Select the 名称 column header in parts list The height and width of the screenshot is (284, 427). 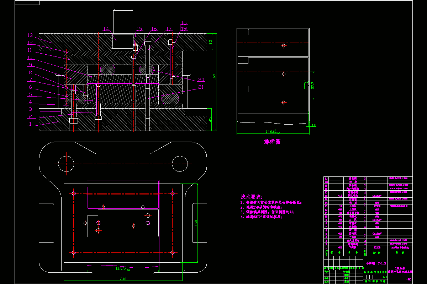[353, 253]
